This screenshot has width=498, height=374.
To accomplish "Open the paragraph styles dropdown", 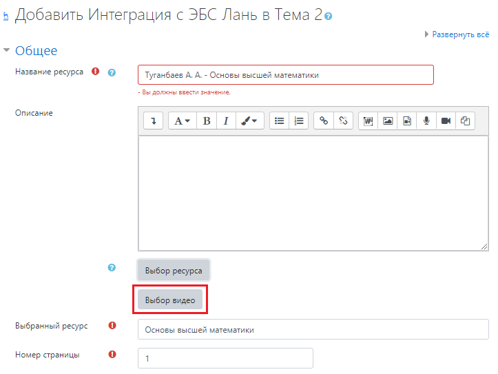I will pyautogui.click(x=182, y=121).
